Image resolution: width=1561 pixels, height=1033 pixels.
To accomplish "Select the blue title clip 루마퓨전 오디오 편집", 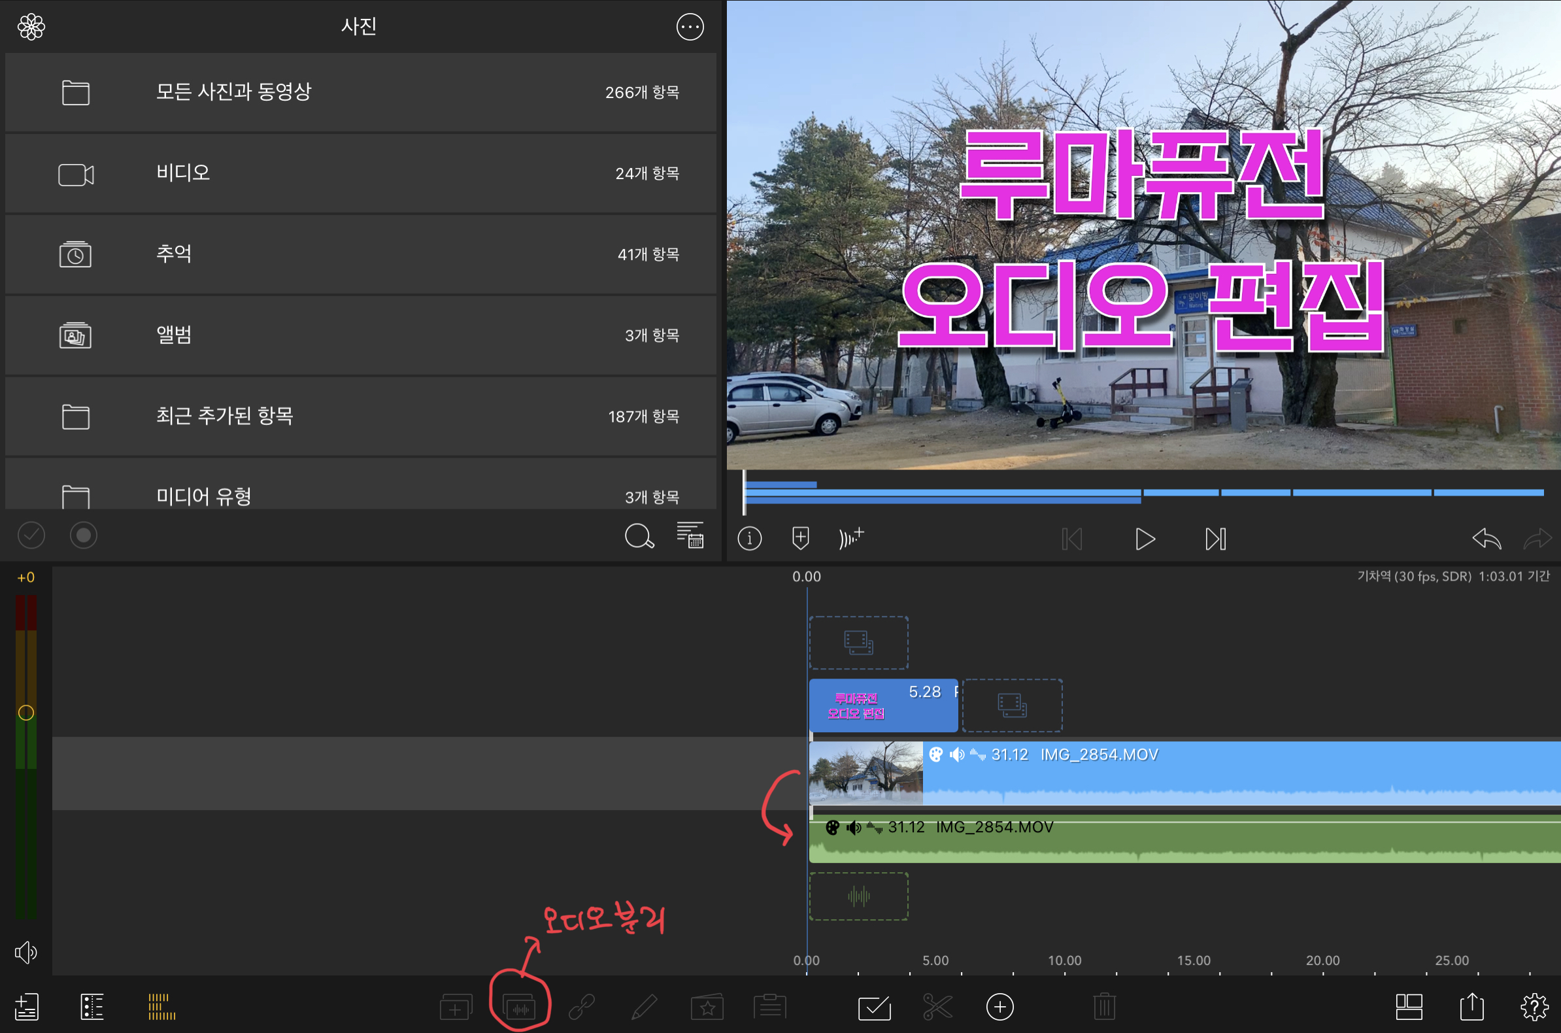I will click(x=882, y=705).
